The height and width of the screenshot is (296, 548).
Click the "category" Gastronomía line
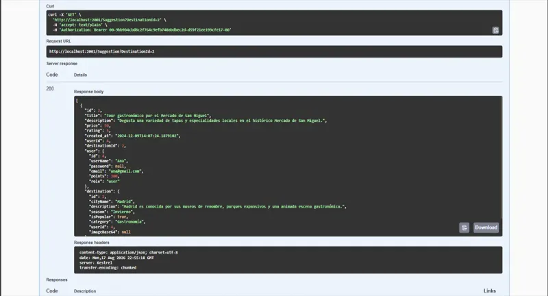tap(117, 222)
